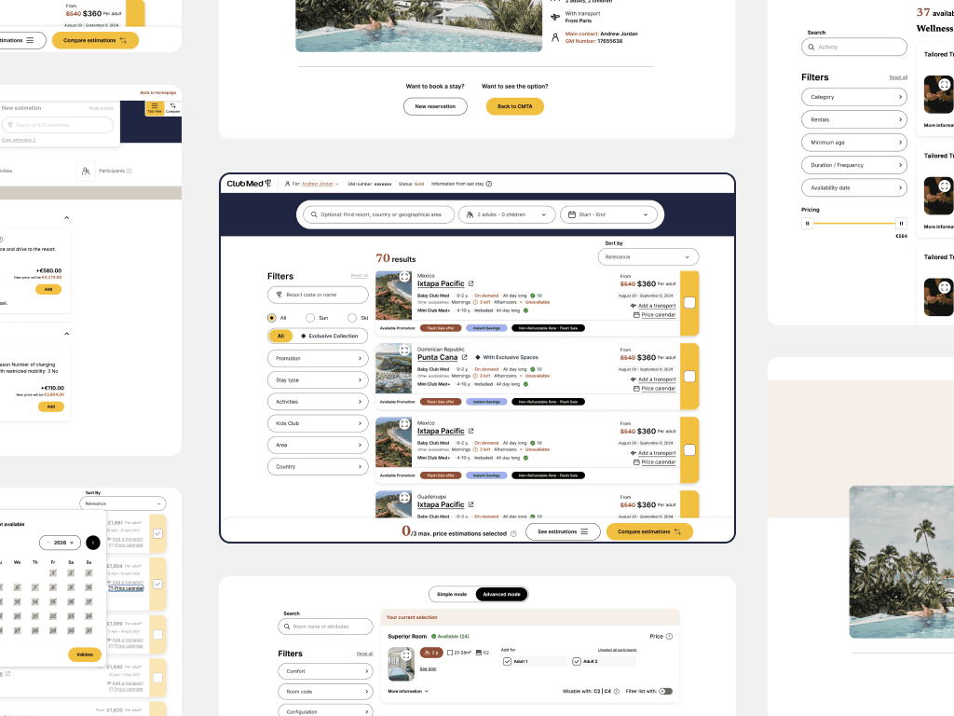
Task: Expand the Comfort room filter
Action: click(325, 671)
